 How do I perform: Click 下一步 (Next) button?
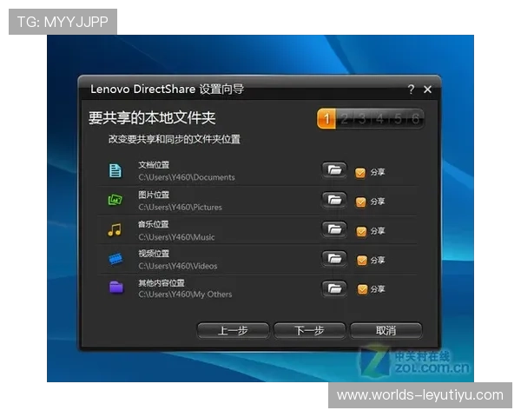pos(310,330)
